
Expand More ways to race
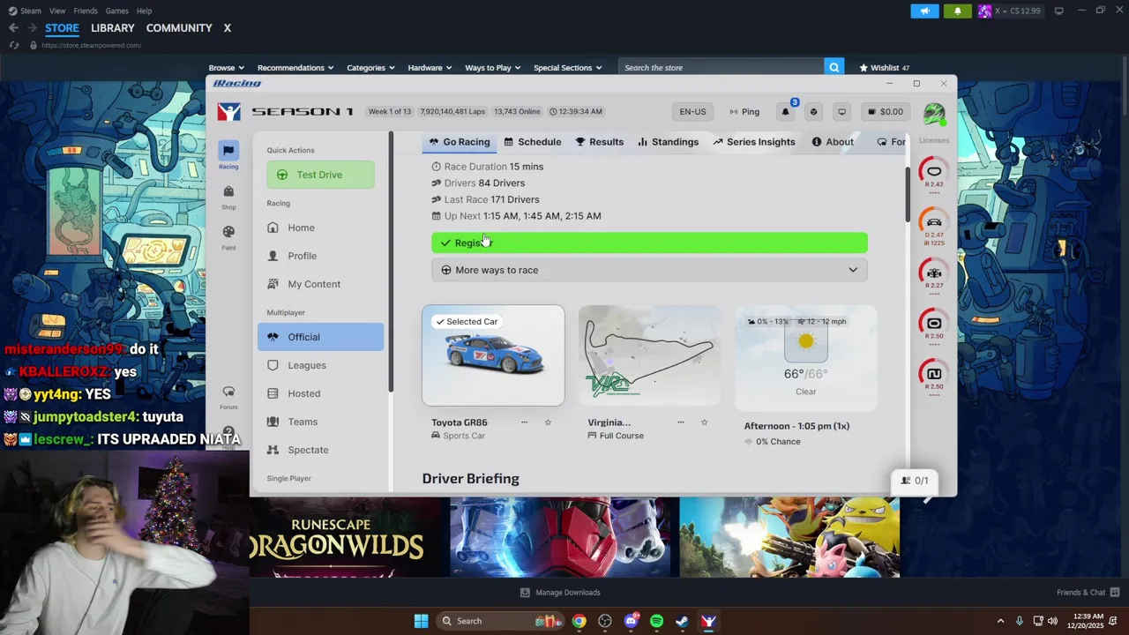pos(649,270)
